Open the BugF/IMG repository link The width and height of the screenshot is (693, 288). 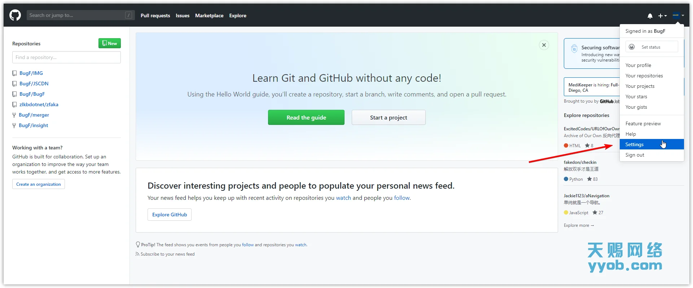click(31, 73)
